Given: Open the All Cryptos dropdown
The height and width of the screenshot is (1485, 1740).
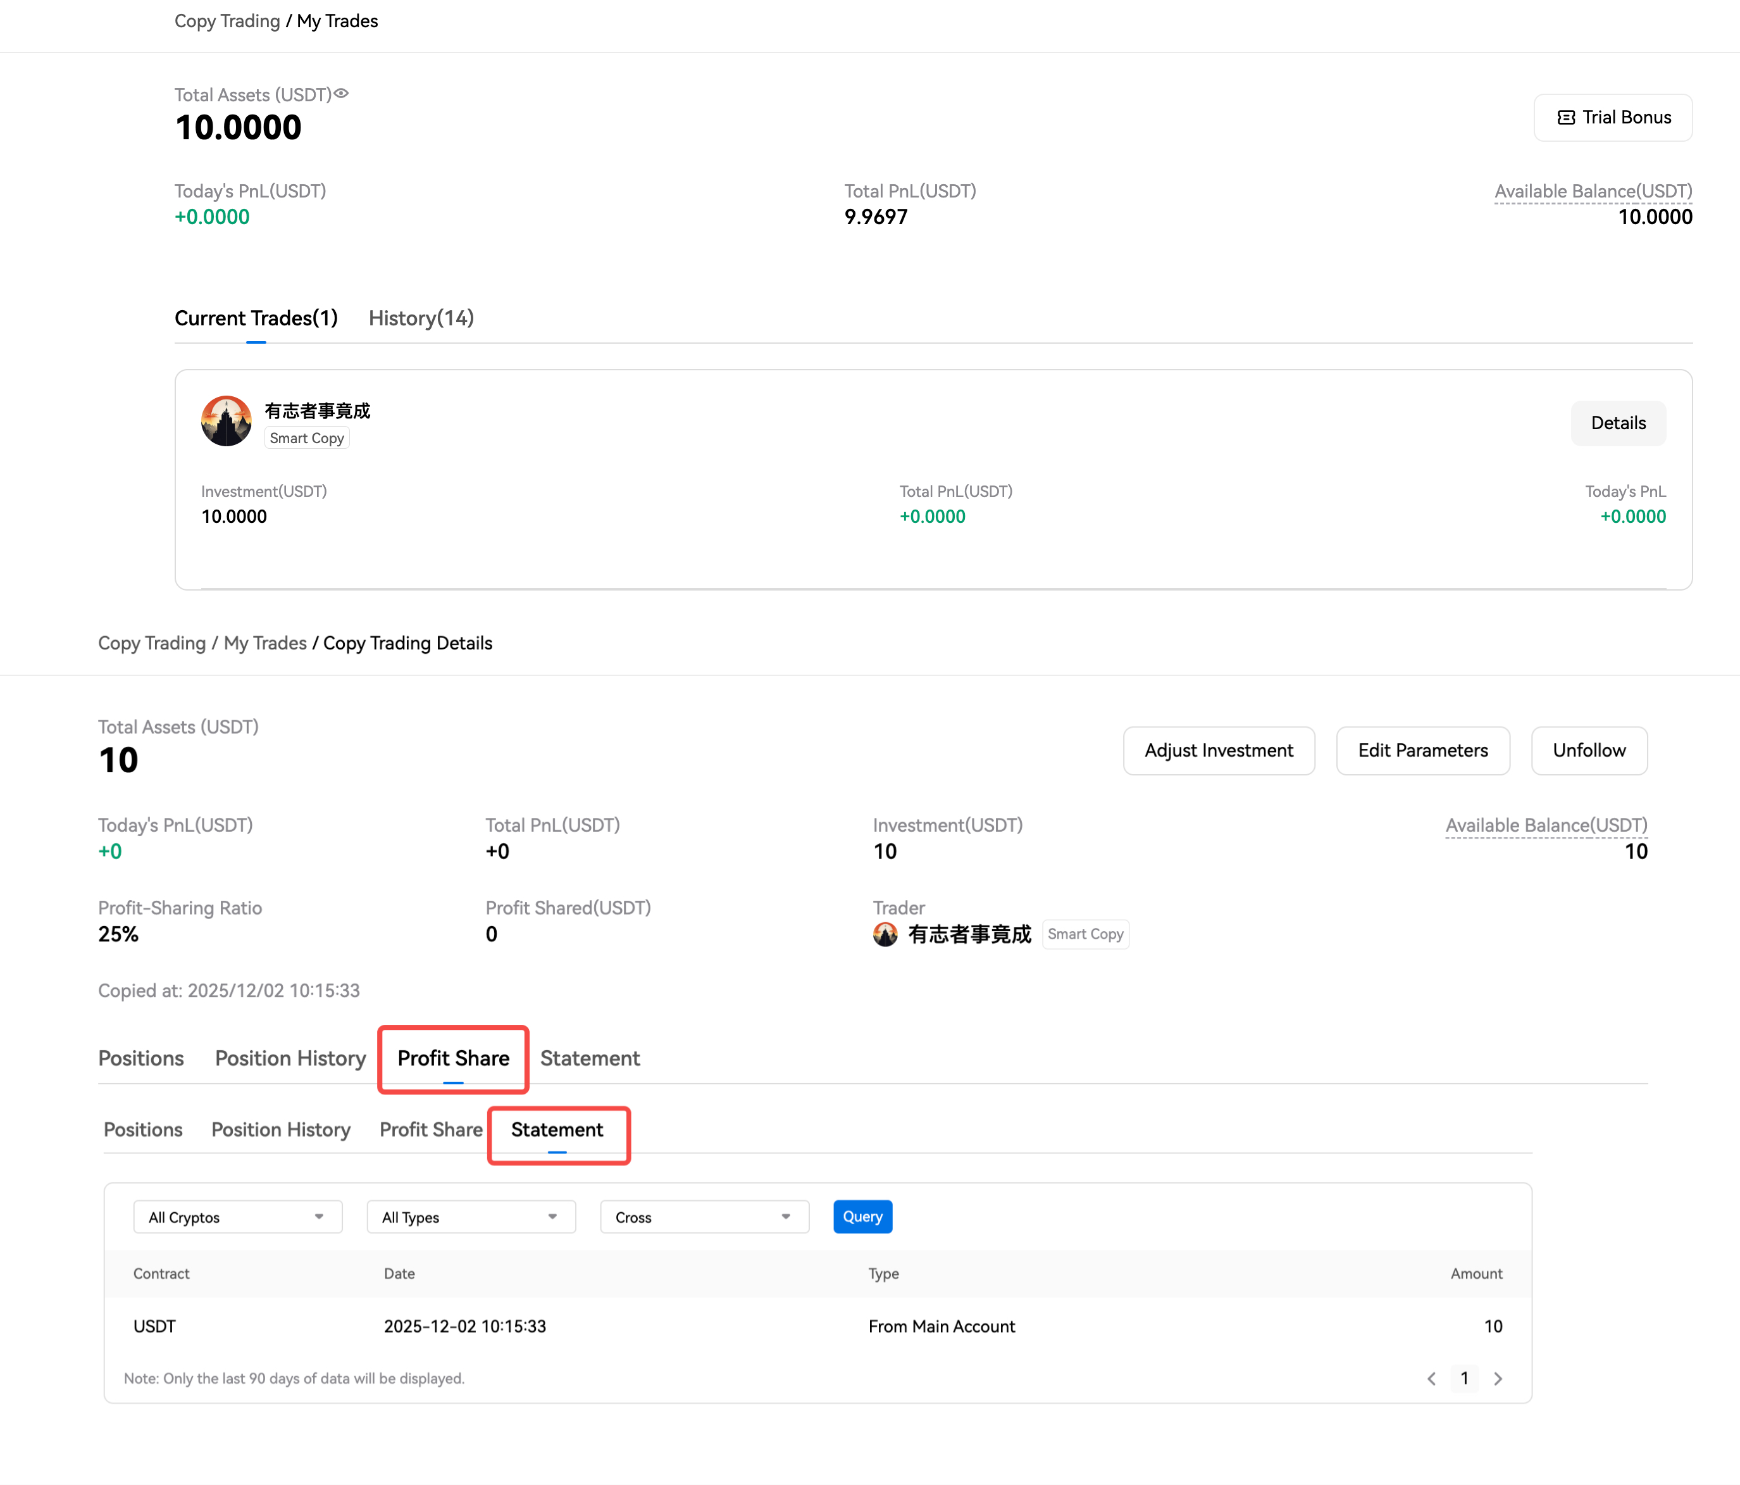Looking at the screenshot, I should click(x=237, y=1217).
